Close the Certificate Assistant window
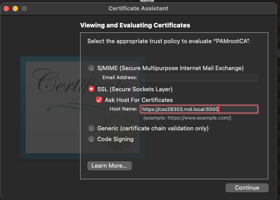The width and height of the screenshot is (280, 200). click(6, 9)
